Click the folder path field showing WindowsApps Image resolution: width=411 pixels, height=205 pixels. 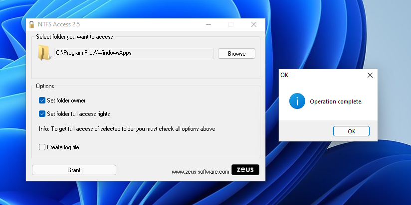pyautogui.click(x=134, y=53)
